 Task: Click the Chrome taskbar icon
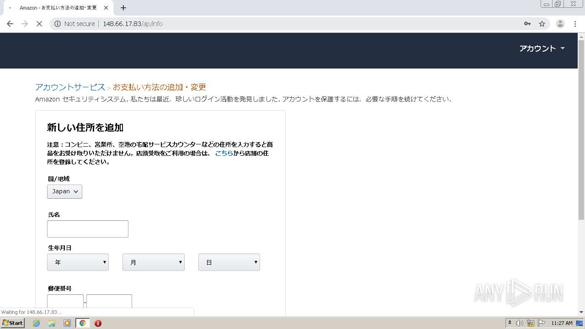pos(82,323)
